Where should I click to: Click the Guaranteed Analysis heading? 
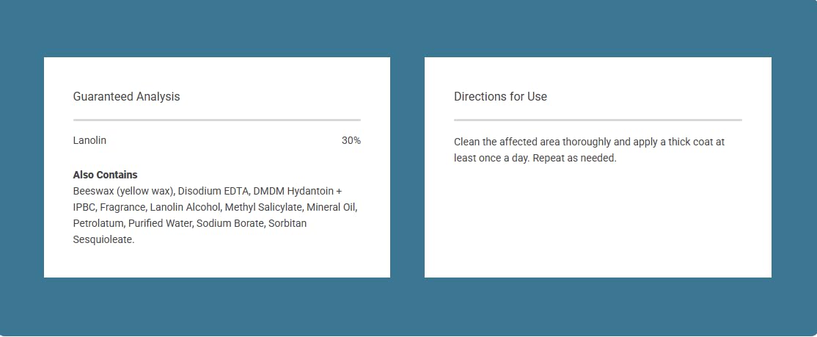[126, 96]
